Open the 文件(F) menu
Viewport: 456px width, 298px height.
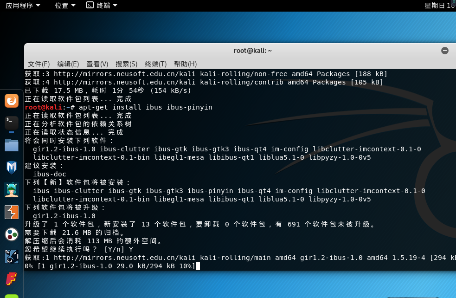coord(39,64)
